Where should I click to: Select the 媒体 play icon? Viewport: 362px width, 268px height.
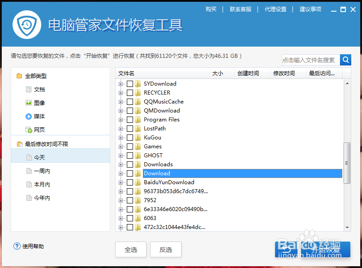pyautogui.click(x=29, y=116)
